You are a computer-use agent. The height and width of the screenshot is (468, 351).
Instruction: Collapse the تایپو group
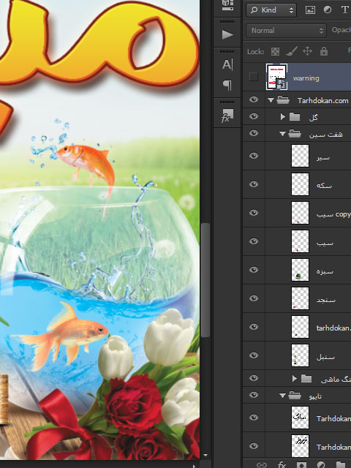tap(283, 396)
